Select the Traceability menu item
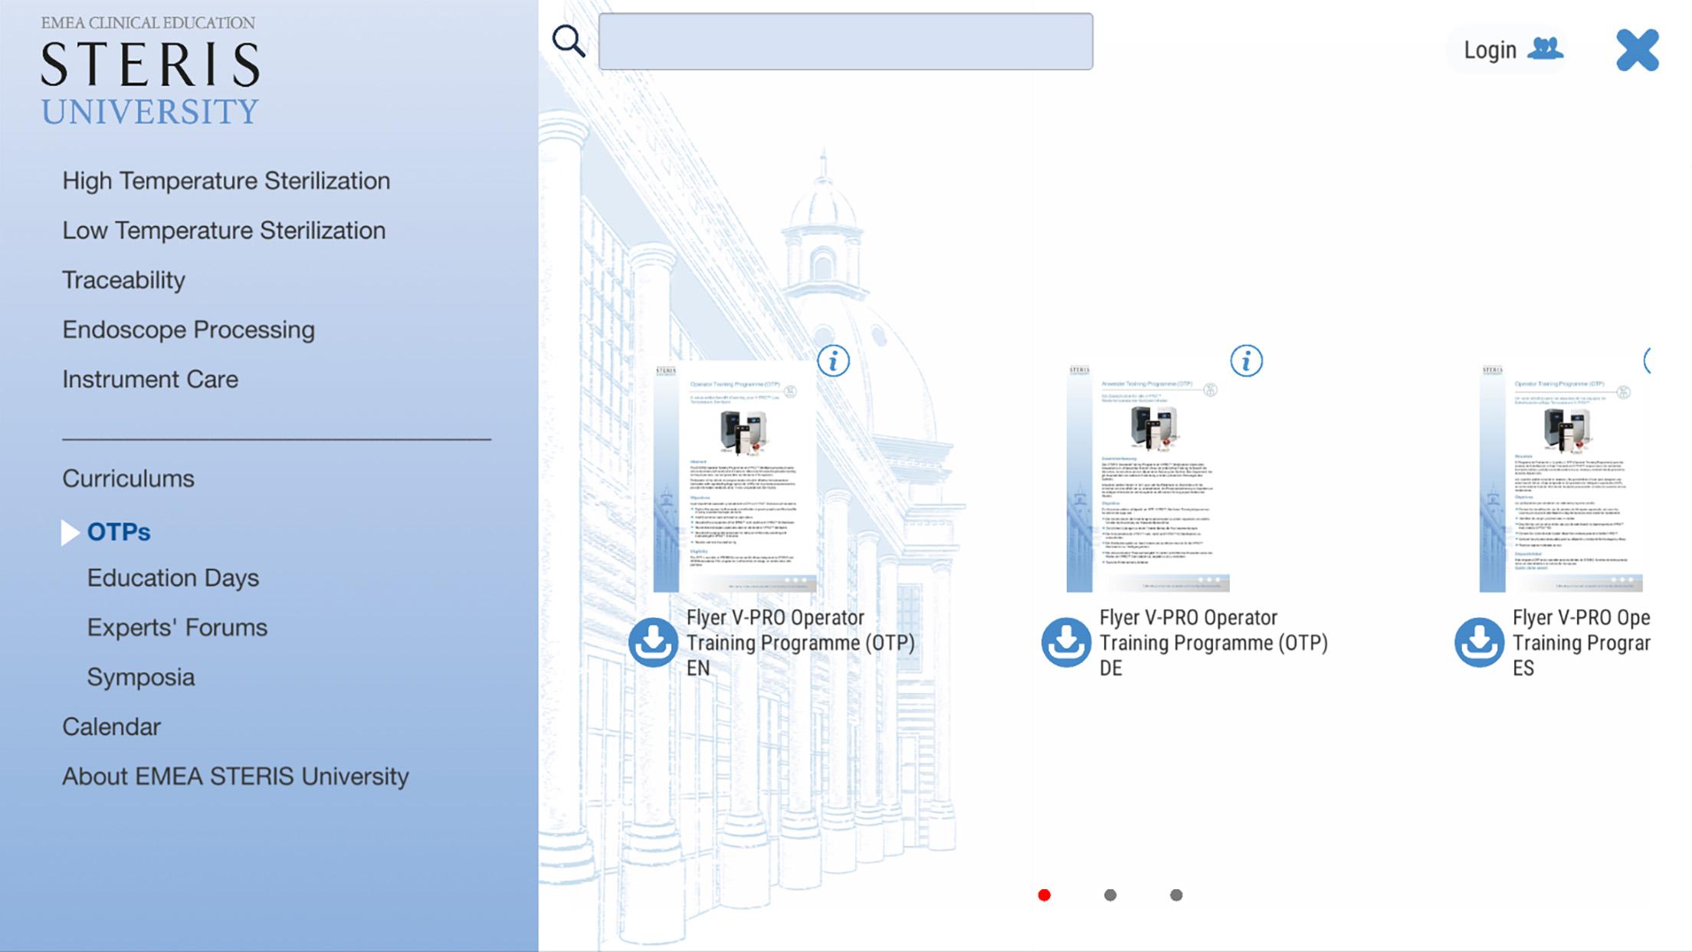The height and width of the screenshot is (952, 1692). click(x=123, y=281)
